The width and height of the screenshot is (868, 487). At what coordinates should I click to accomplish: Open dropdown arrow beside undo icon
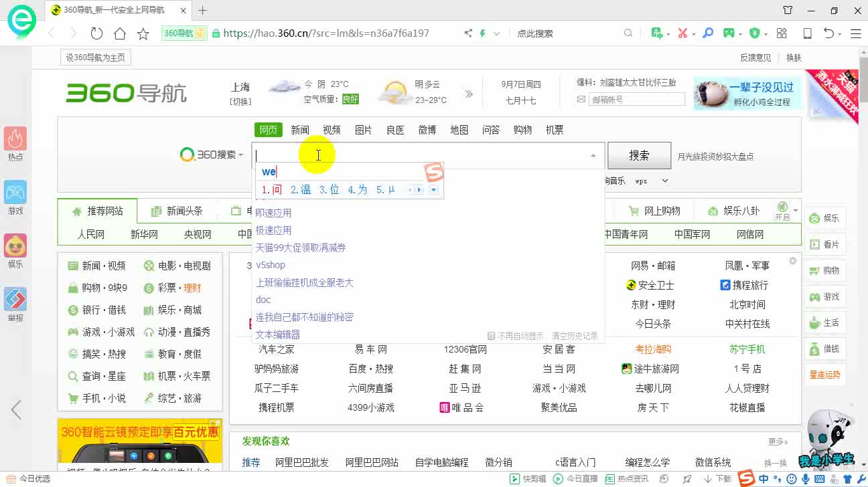pyautogui.click(x=840, y=33)
